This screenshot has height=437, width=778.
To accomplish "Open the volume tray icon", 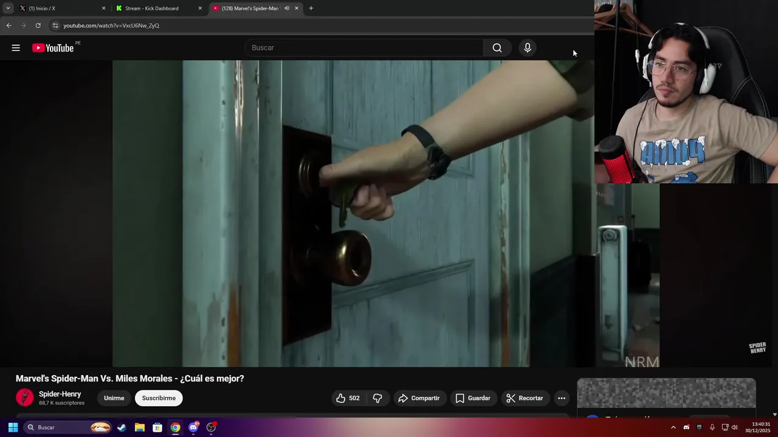I will (735, 427).
